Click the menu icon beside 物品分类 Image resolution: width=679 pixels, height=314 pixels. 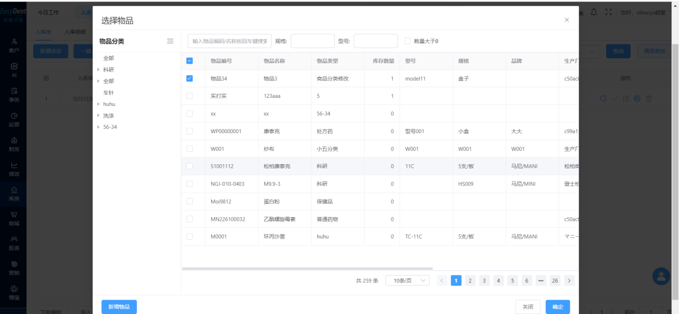(x=170, y=41)
